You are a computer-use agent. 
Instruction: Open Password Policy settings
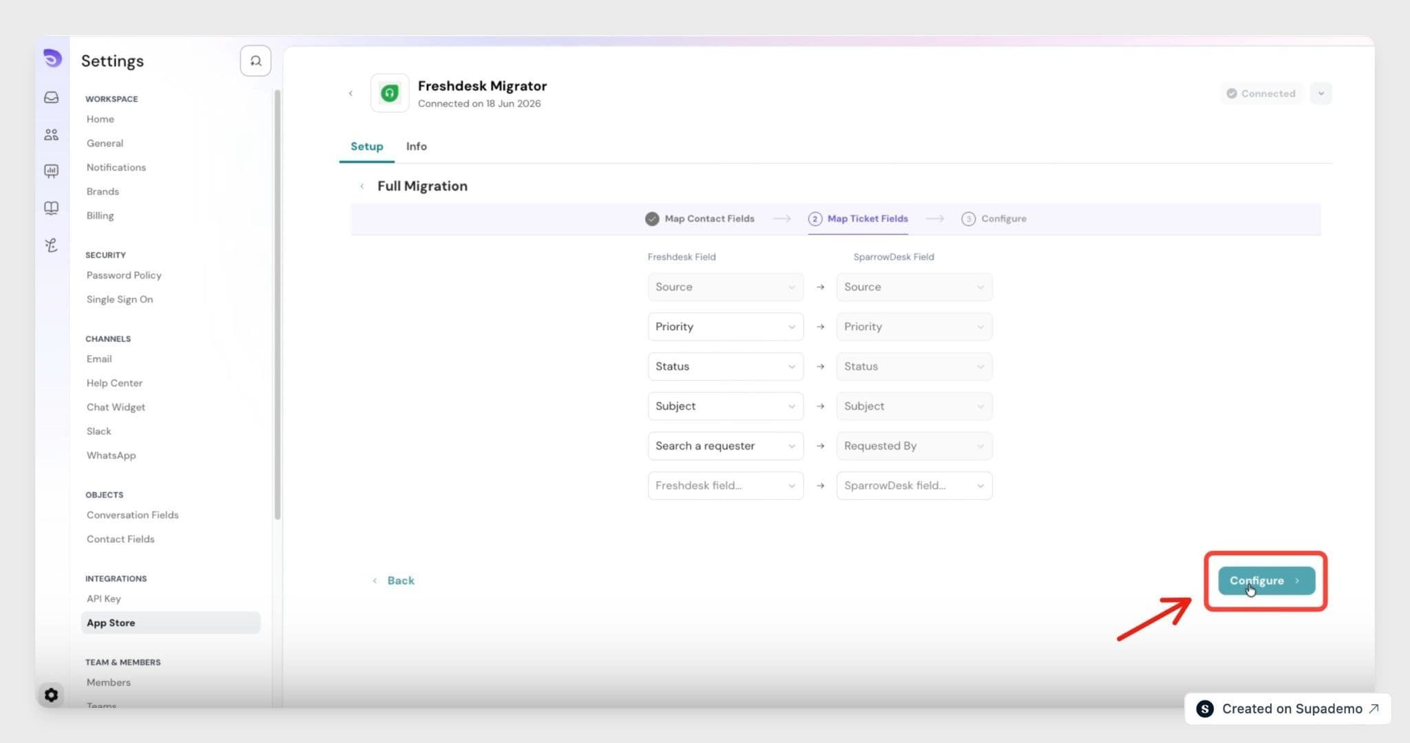(x=124, y=275)
